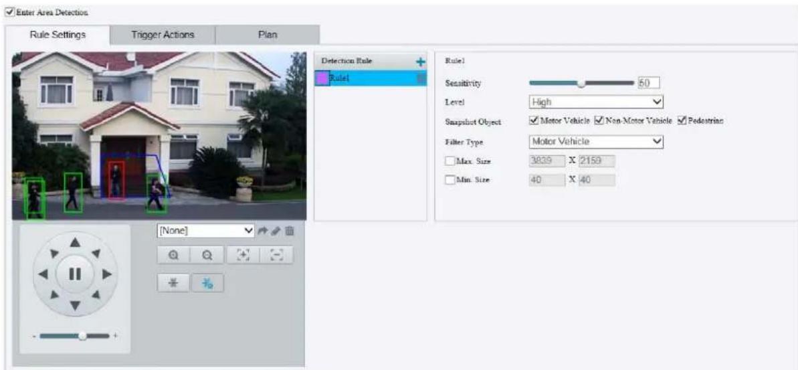Pan the PTZ camera right arrow
This screenshot has width=798, height=370.
[x=106, y=274]
